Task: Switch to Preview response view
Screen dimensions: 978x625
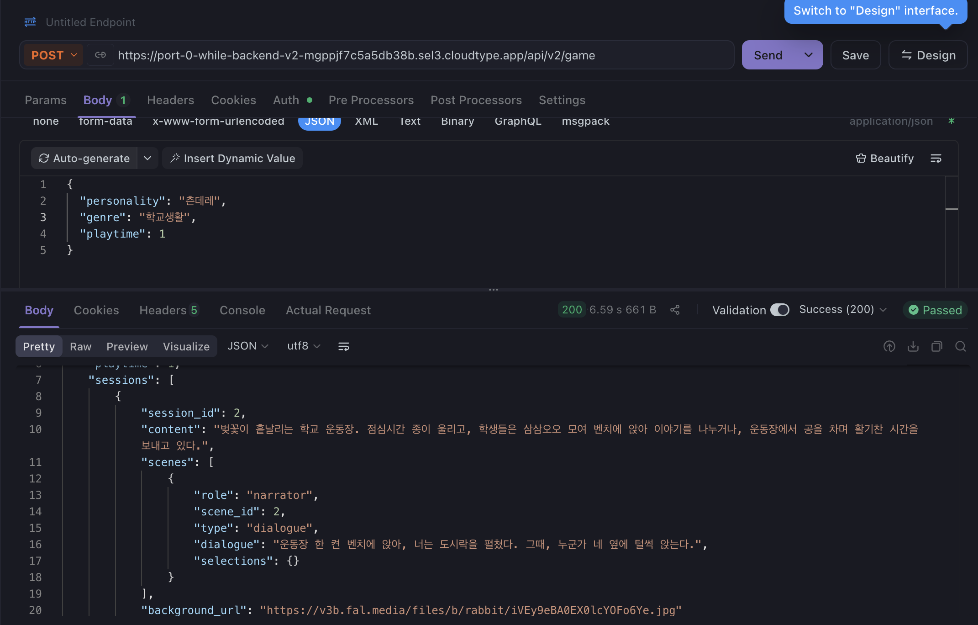Action: click(x=127, y=347)
